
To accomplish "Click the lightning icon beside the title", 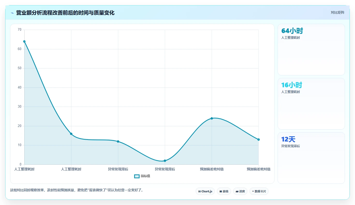I will 12,13.
